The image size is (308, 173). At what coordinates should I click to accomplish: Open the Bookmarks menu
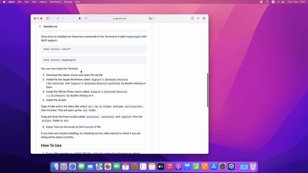55,2
